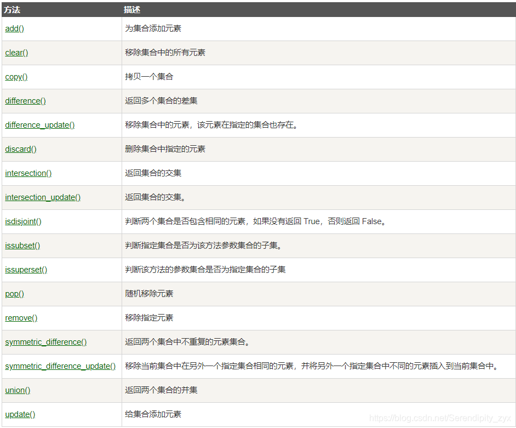Open the clear() method link

[x=16, y=53]
